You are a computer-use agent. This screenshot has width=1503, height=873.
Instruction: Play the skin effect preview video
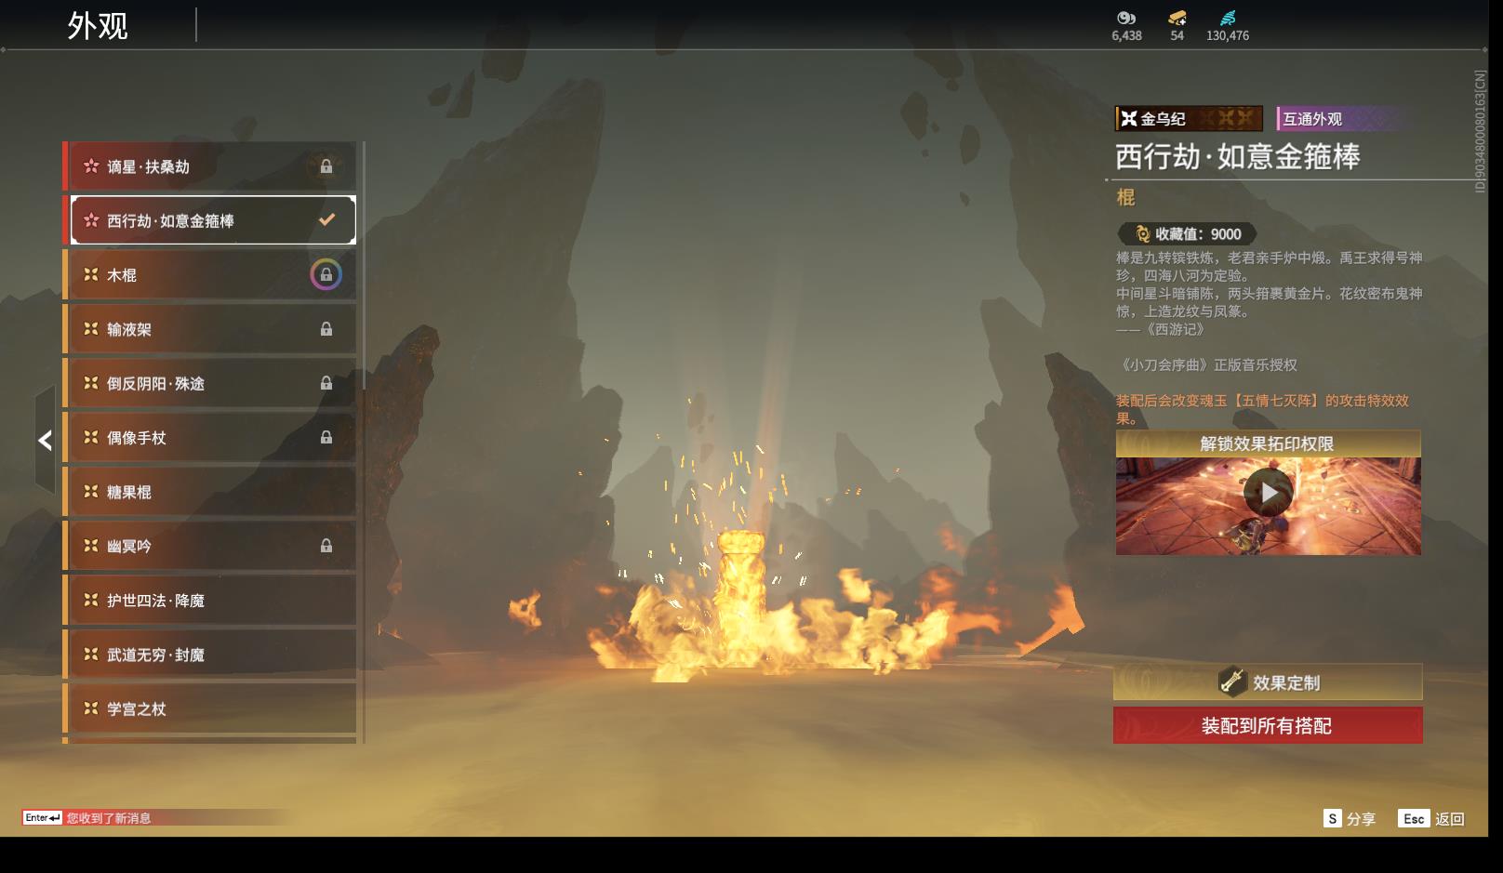[x=1269, y=493]
